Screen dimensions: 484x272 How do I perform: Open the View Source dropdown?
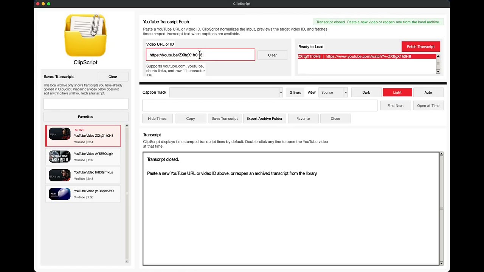(333, 93)
